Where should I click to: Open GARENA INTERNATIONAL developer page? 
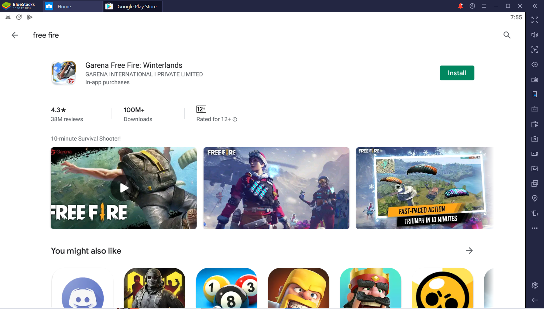tap(144, 74)
